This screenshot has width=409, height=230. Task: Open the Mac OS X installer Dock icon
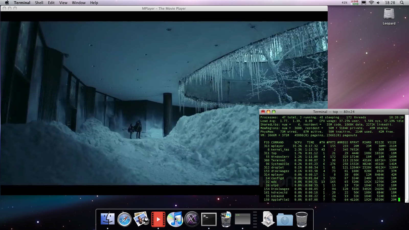(x=192, y=219)
